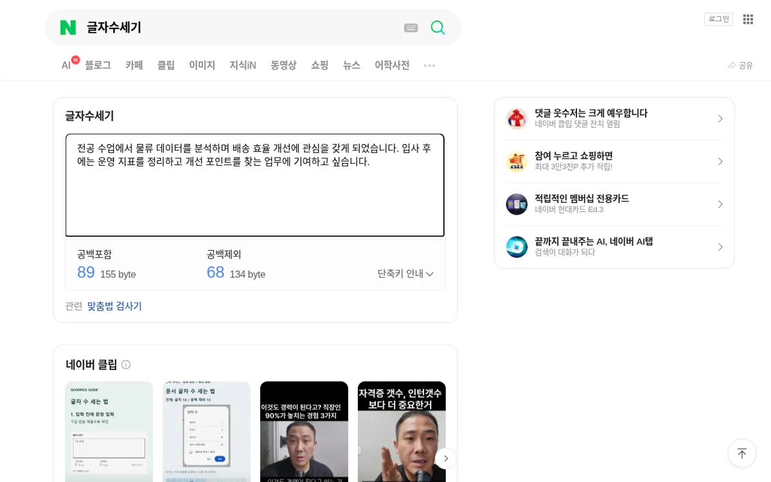Click the 네이버 AI탭 promo icon
The image size is (771, 482).
(517, 247)
